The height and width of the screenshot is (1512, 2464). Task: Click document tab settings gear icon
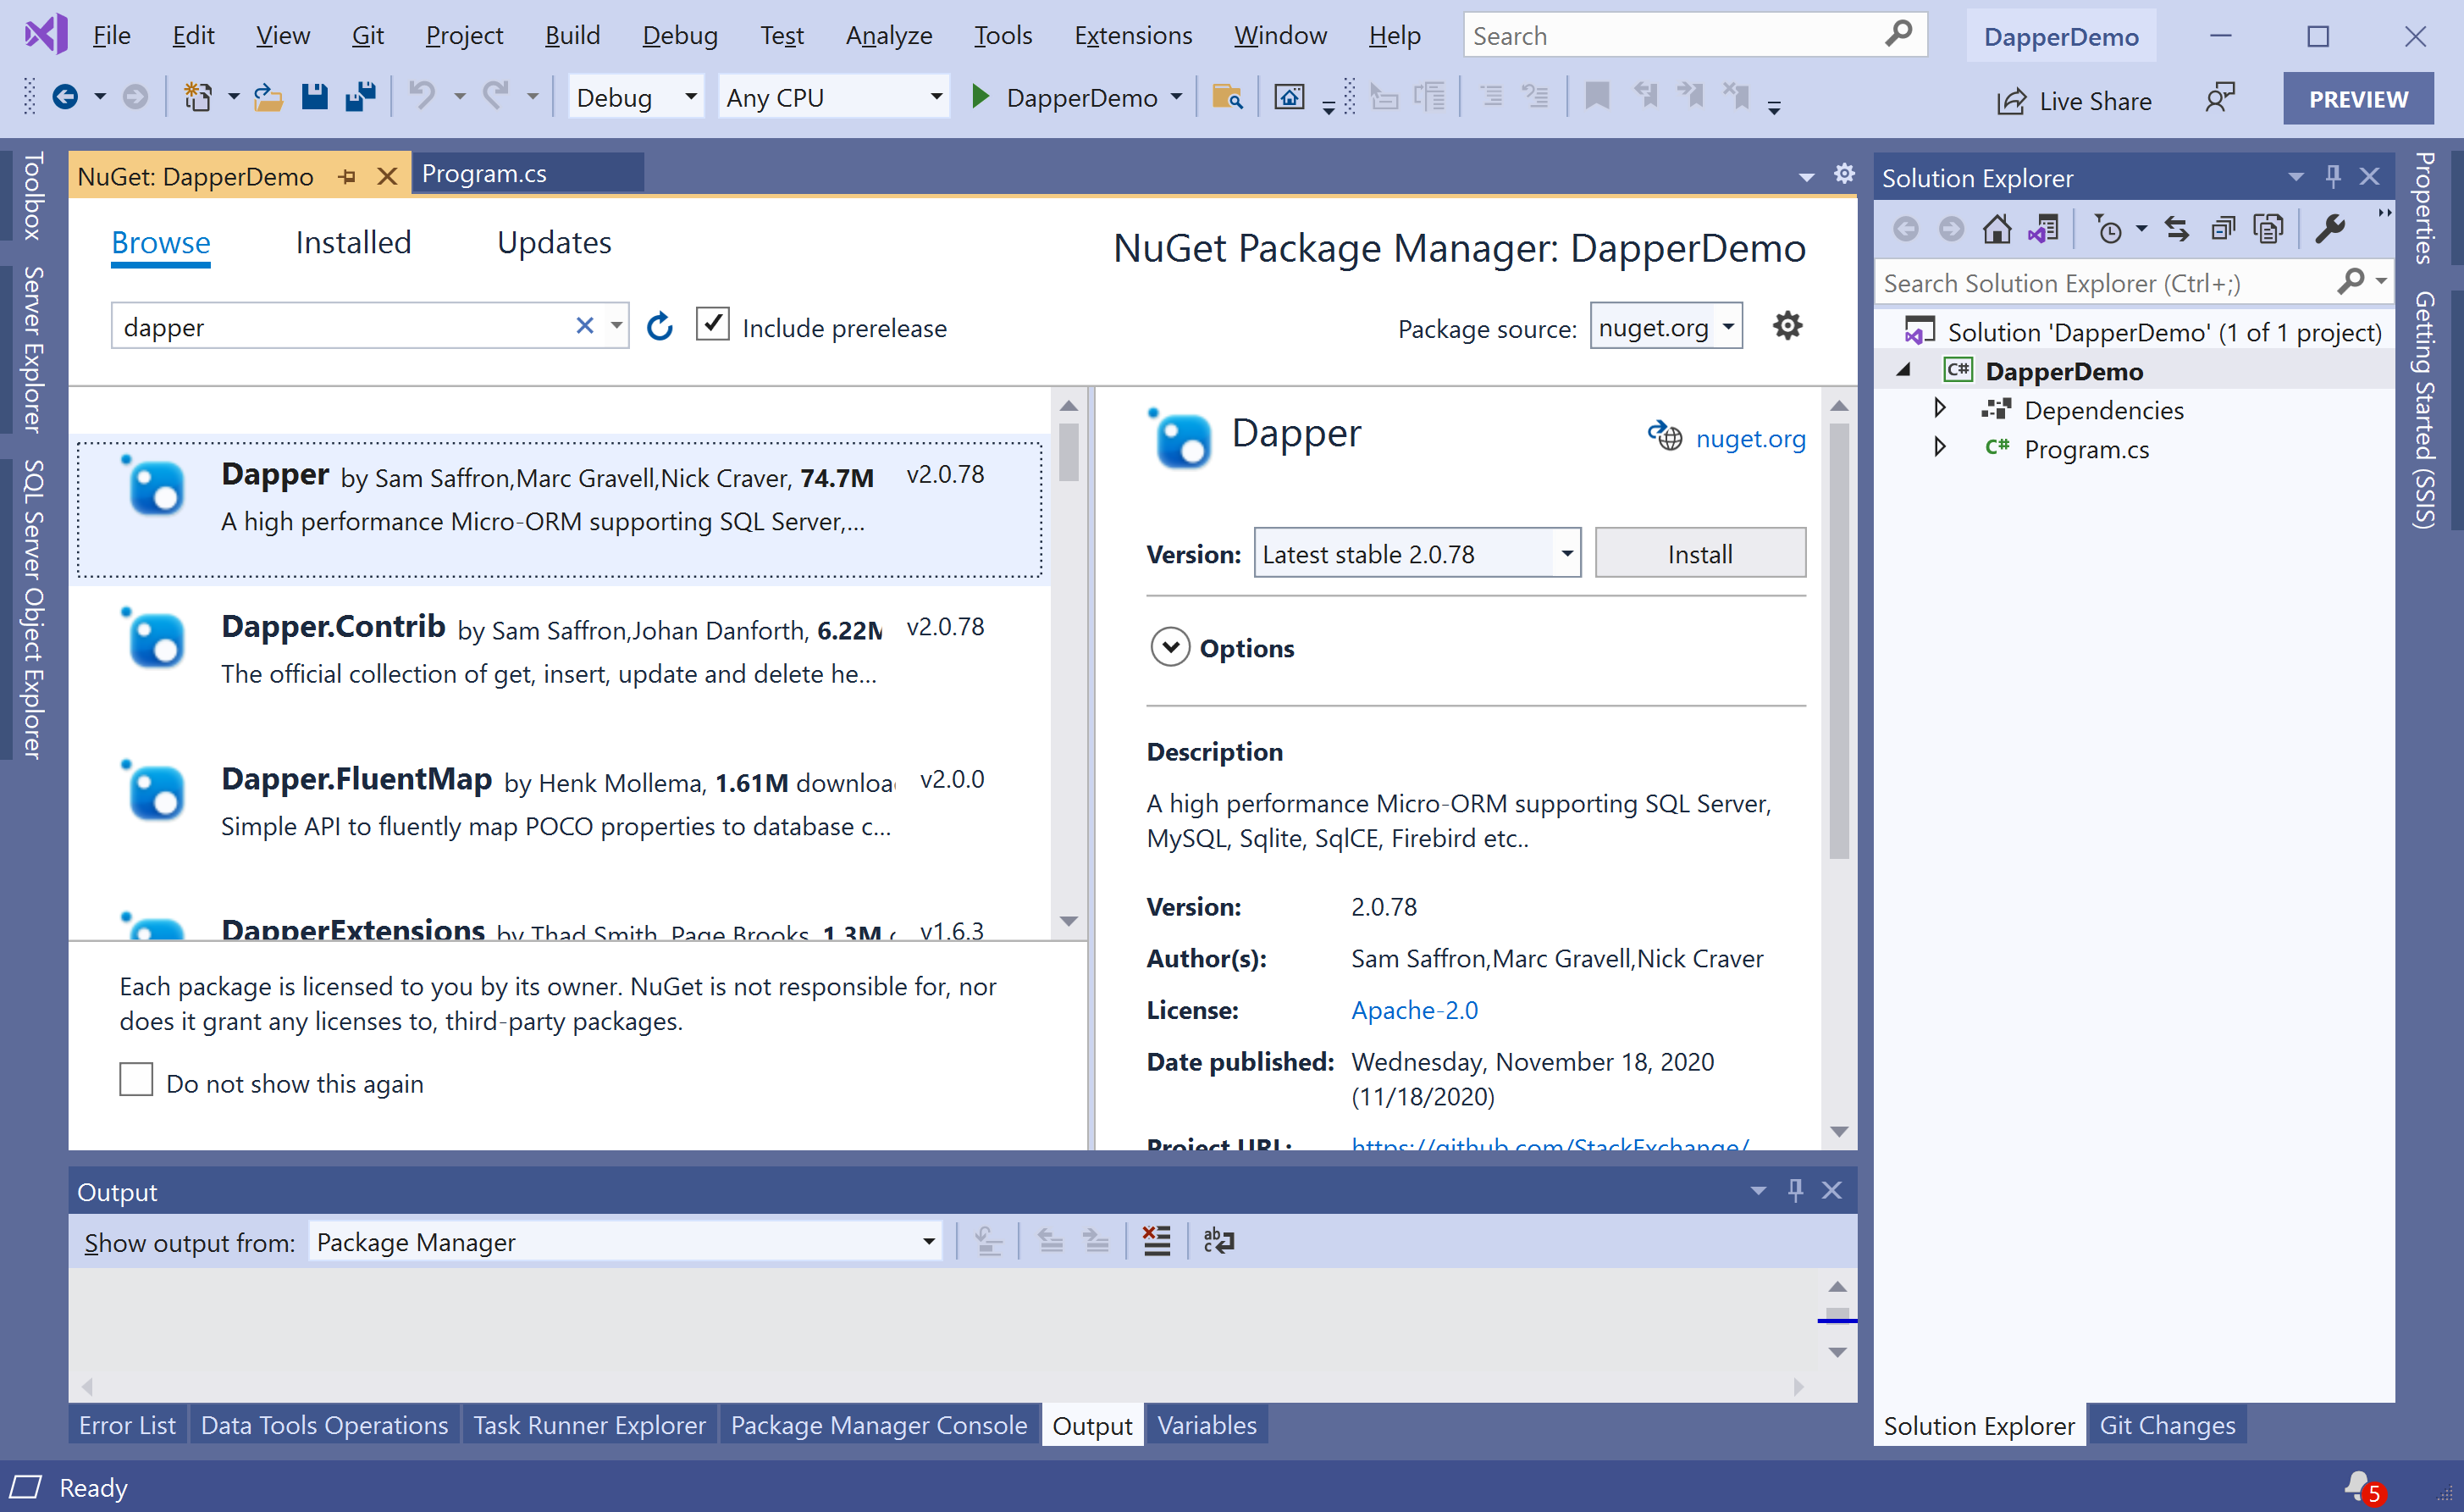coord(1844,174)
